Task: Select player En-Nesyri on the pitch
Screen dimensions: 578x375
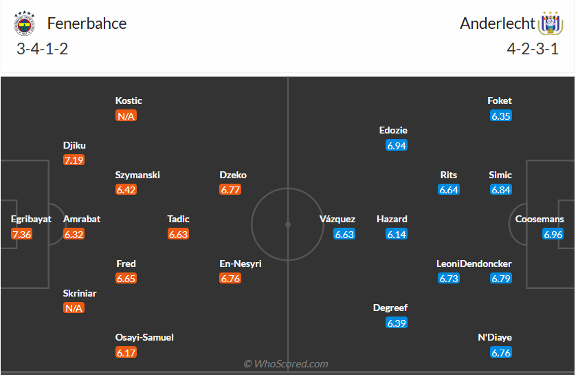Action: pos(241,264)
